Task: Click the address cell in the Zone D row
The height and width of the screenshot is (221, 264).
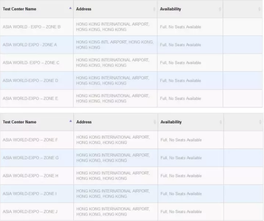Action: [116, 81]
